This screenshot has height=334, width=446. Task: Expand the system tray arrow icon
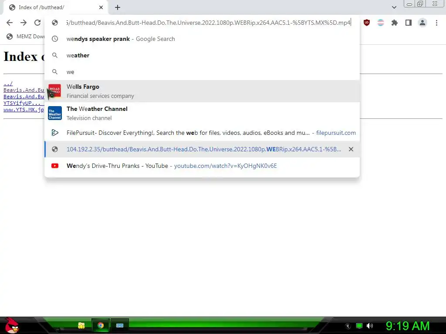[348, 326]
